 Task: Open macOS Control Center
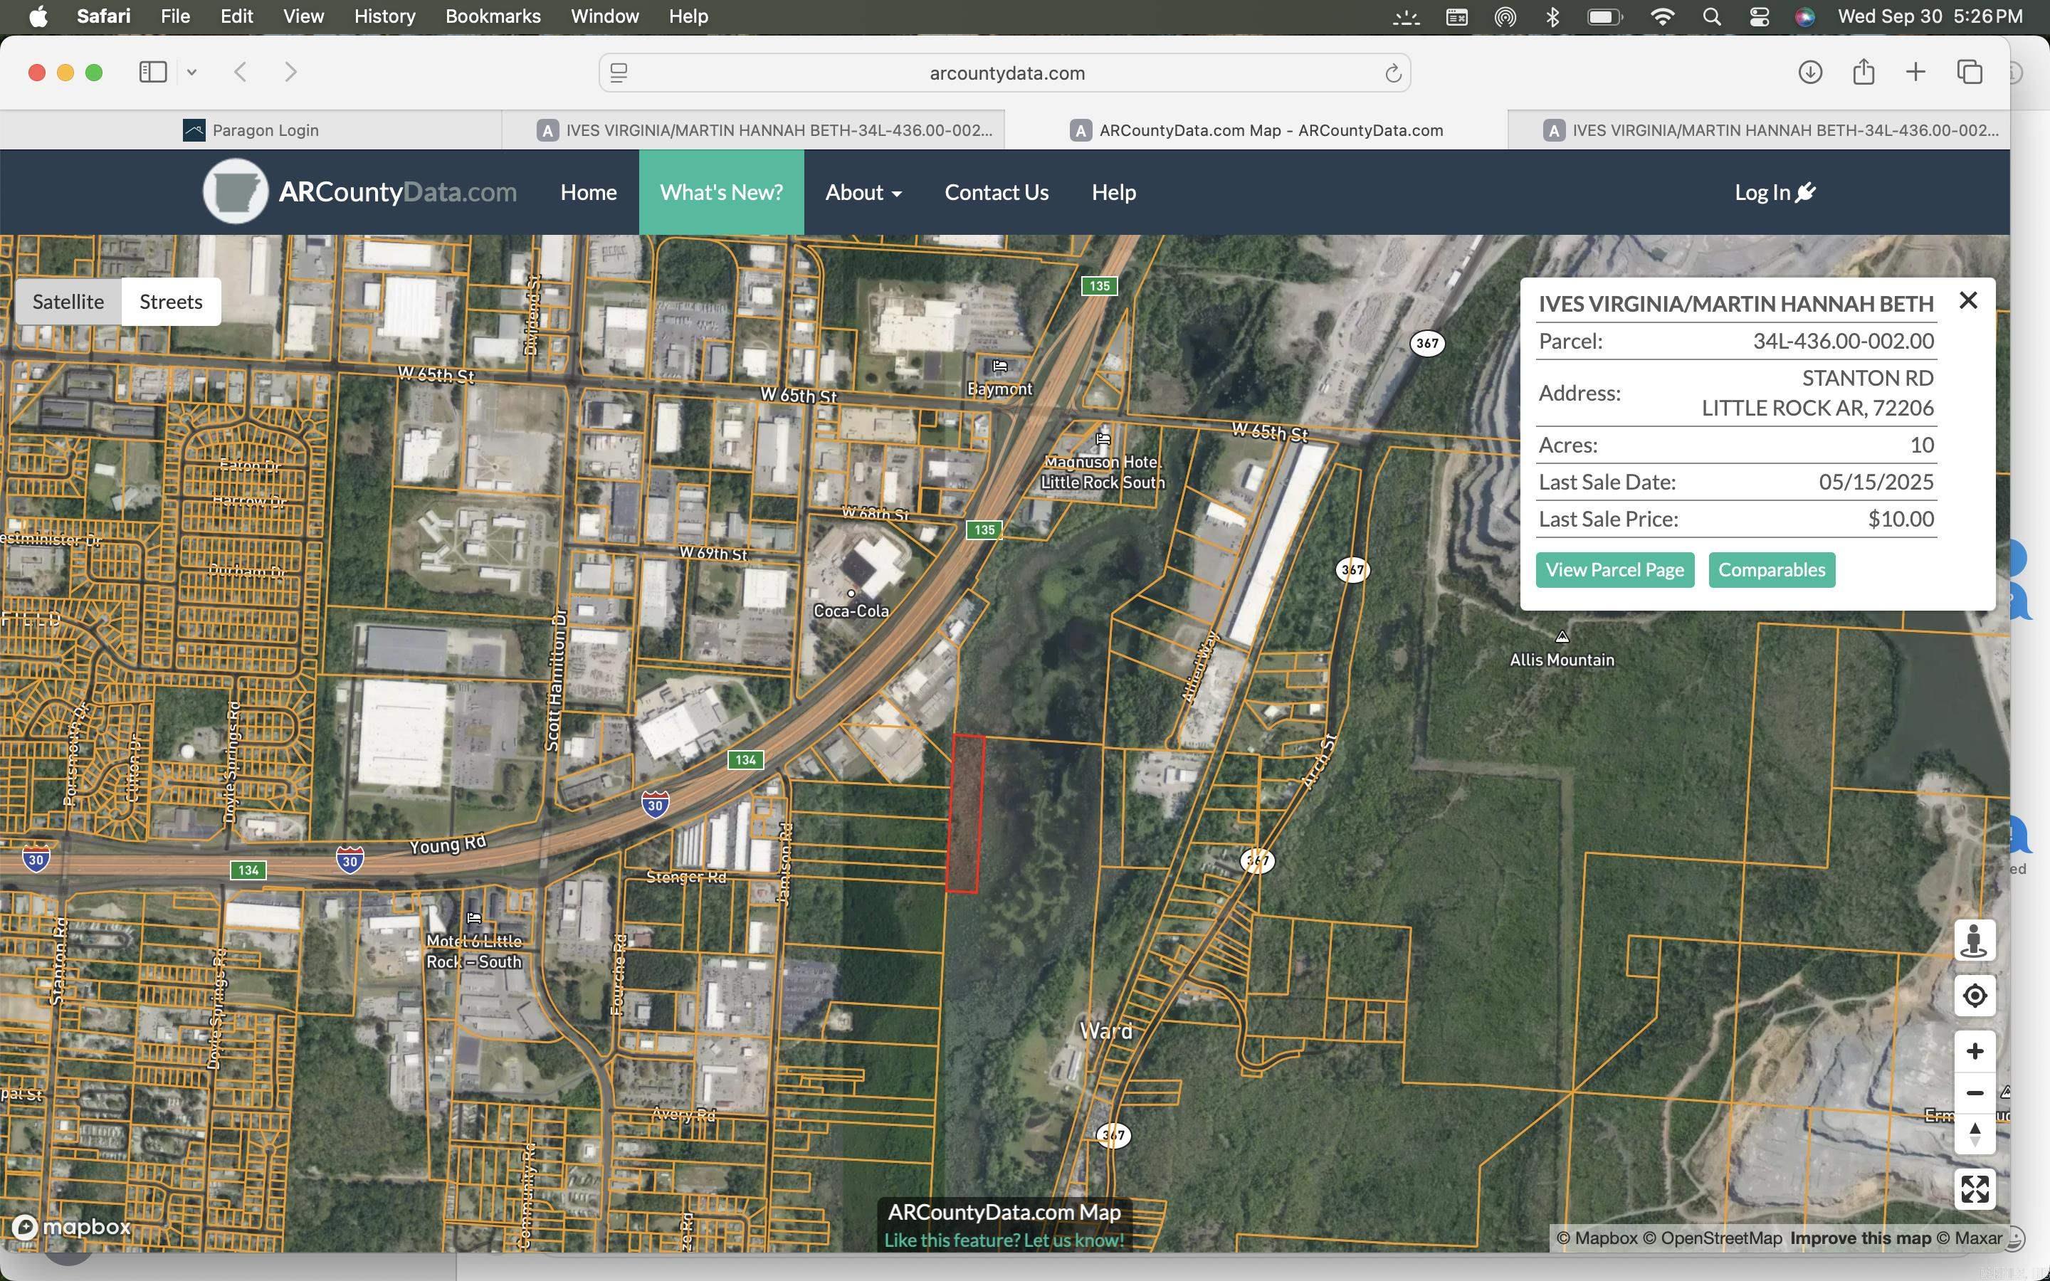(1759, 16)
